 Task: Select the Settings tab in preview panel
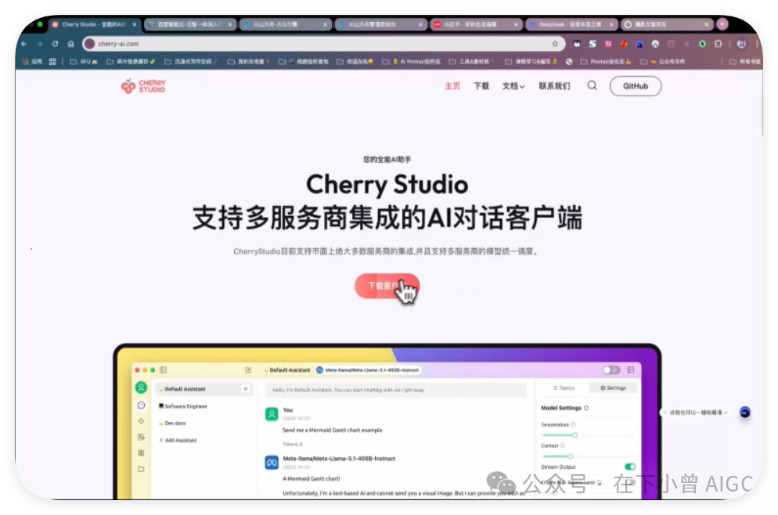tap(614, 388)
